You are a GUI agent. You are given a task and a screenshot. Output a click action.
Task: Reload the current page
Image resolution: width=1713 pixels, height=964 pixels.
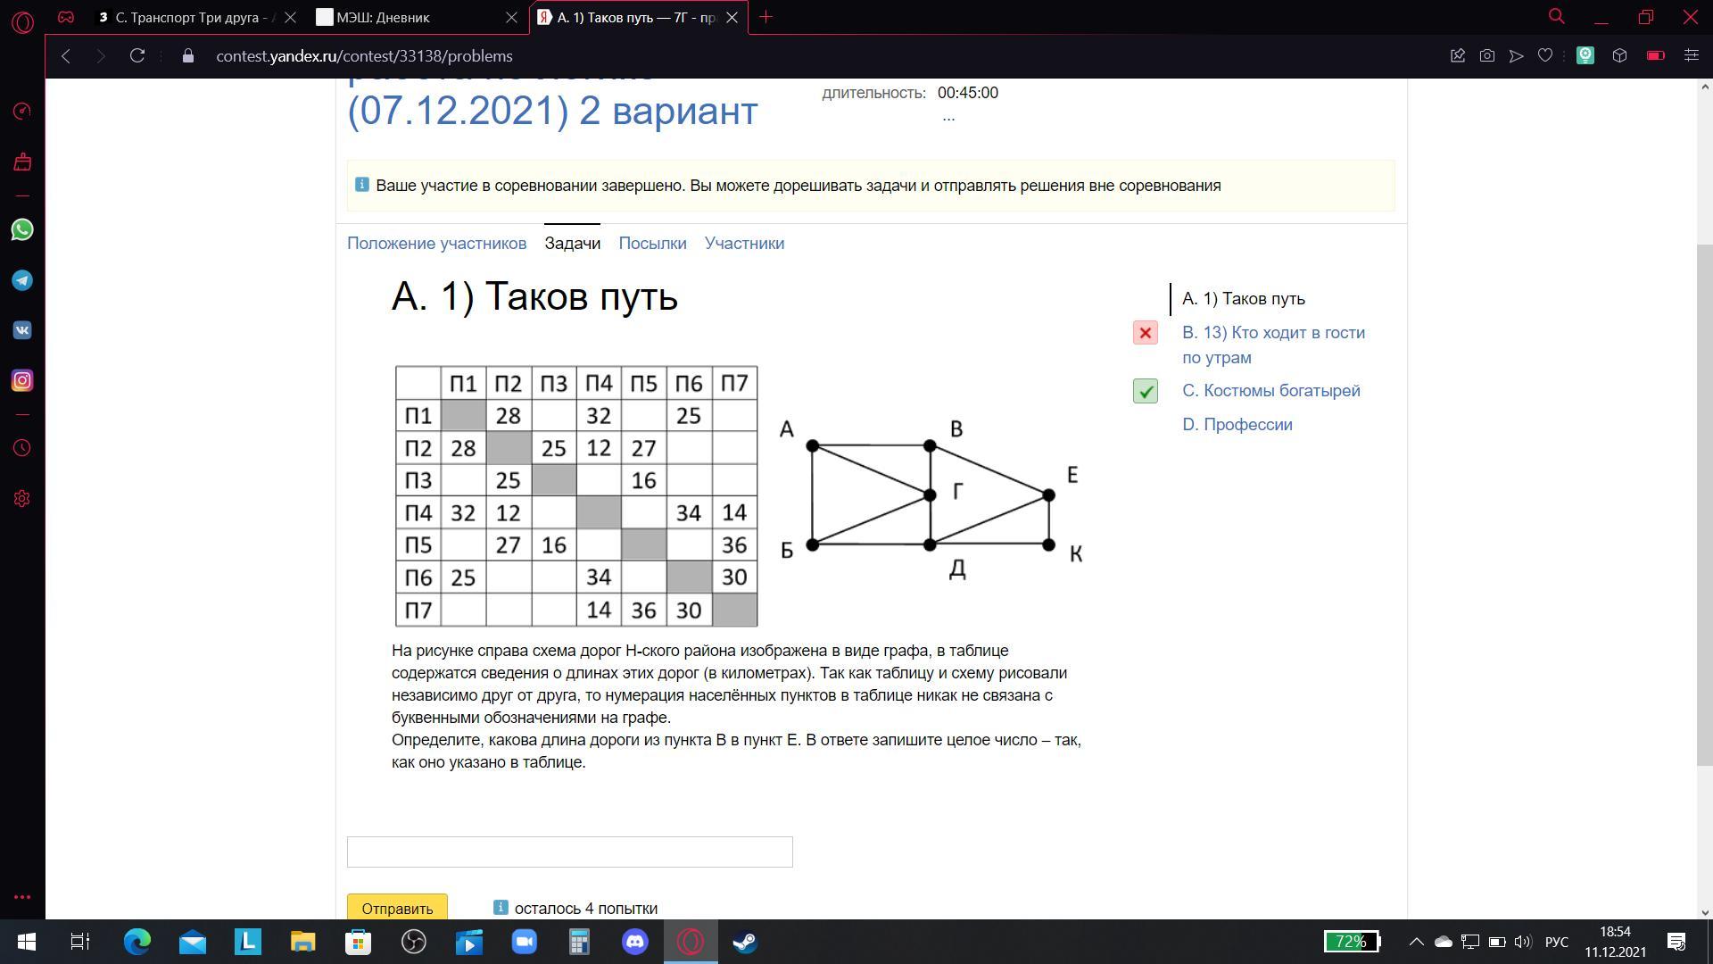point(137,55)
